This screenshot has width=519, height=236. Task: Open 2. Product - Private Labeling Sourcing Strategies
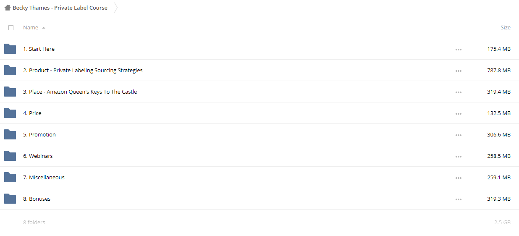(x=83, y=70)
